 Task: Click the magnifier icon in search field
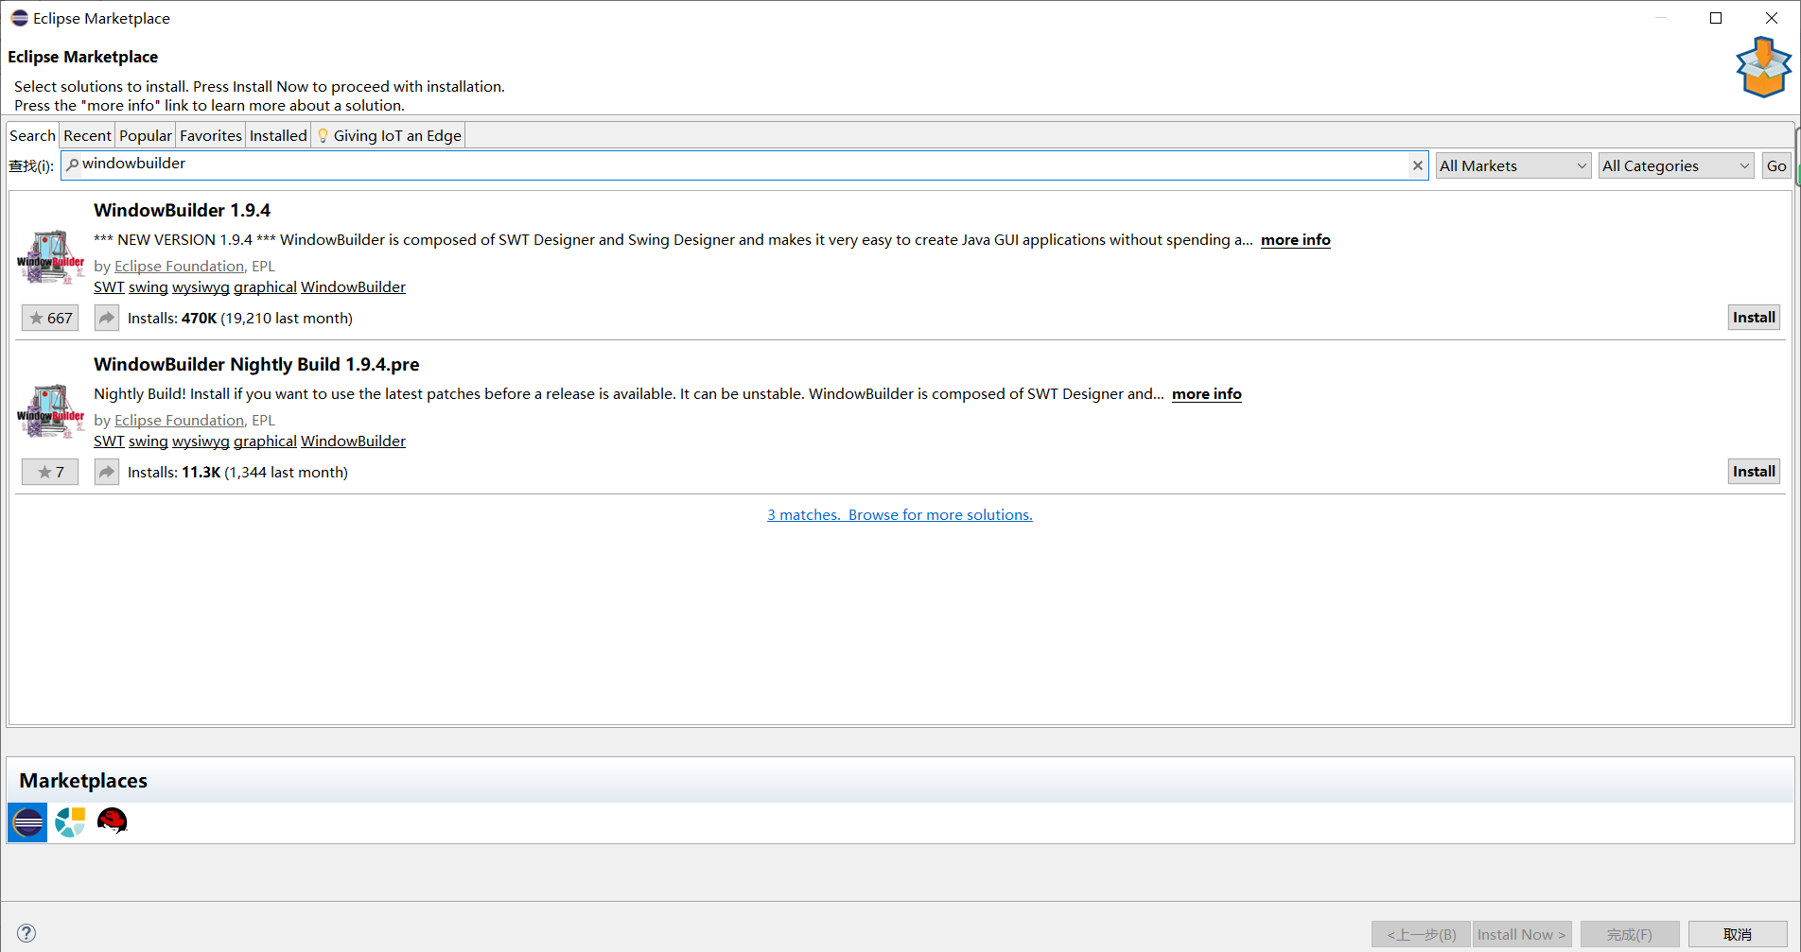(x=72, y=164)
